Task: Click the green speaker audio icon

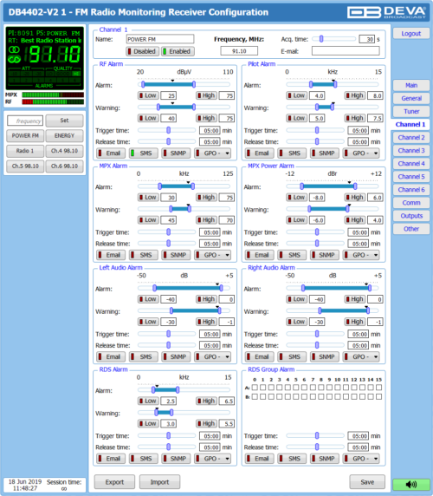Action: (x=410, y=485)
